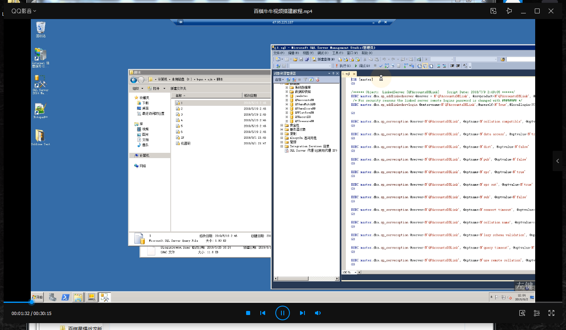
Task: Open the 调试 menu in SSMS
Action: tap(323, 53)
